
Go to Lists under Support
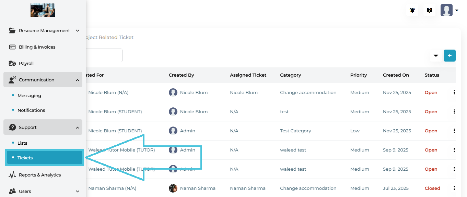(x=22, y=143)
